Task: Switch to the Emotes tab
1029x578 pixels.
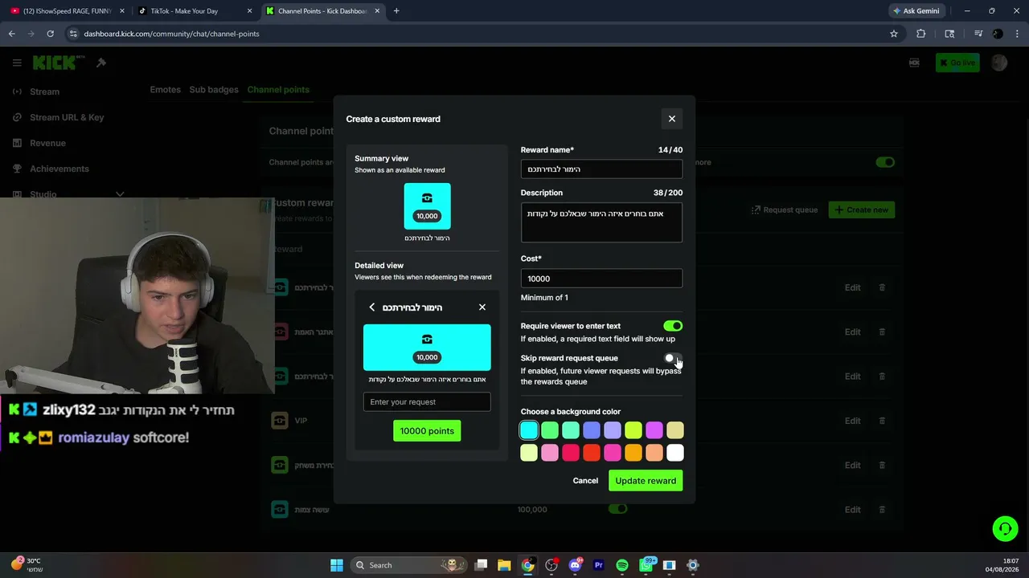Action: tap(165, 90)
